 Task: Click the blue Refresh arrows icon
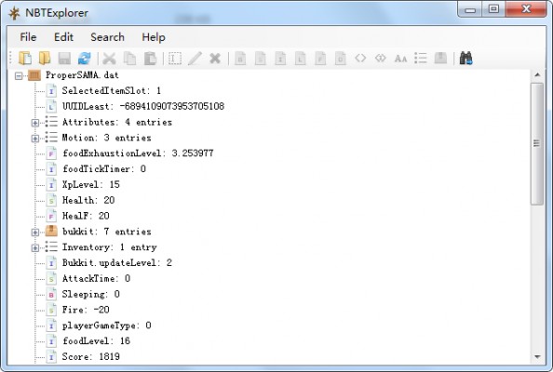pos(85,58)
